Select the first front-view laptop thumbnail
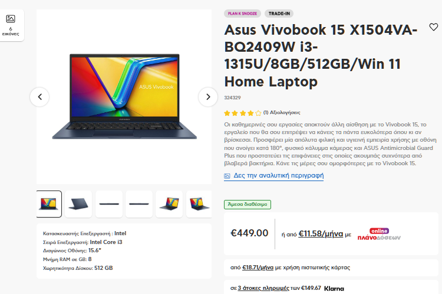Image resolution: width=442 pixels, height=294 pixels. (49, 204)
